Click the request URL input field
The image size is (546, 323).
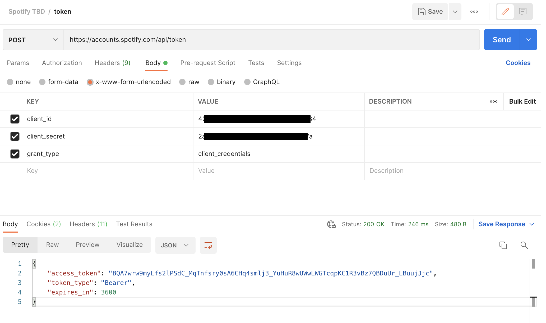coord(272,40)
